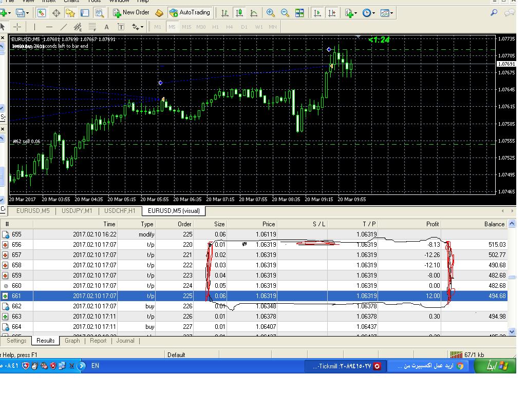Toggle the Terminal panel icon
This screenshot has height=394, width=526.
[x=85, y=13]
